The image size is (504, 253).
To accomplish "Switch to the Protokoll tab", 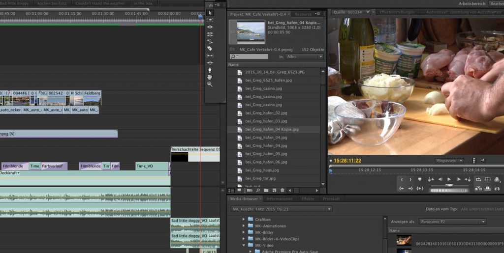I will 331,199.
